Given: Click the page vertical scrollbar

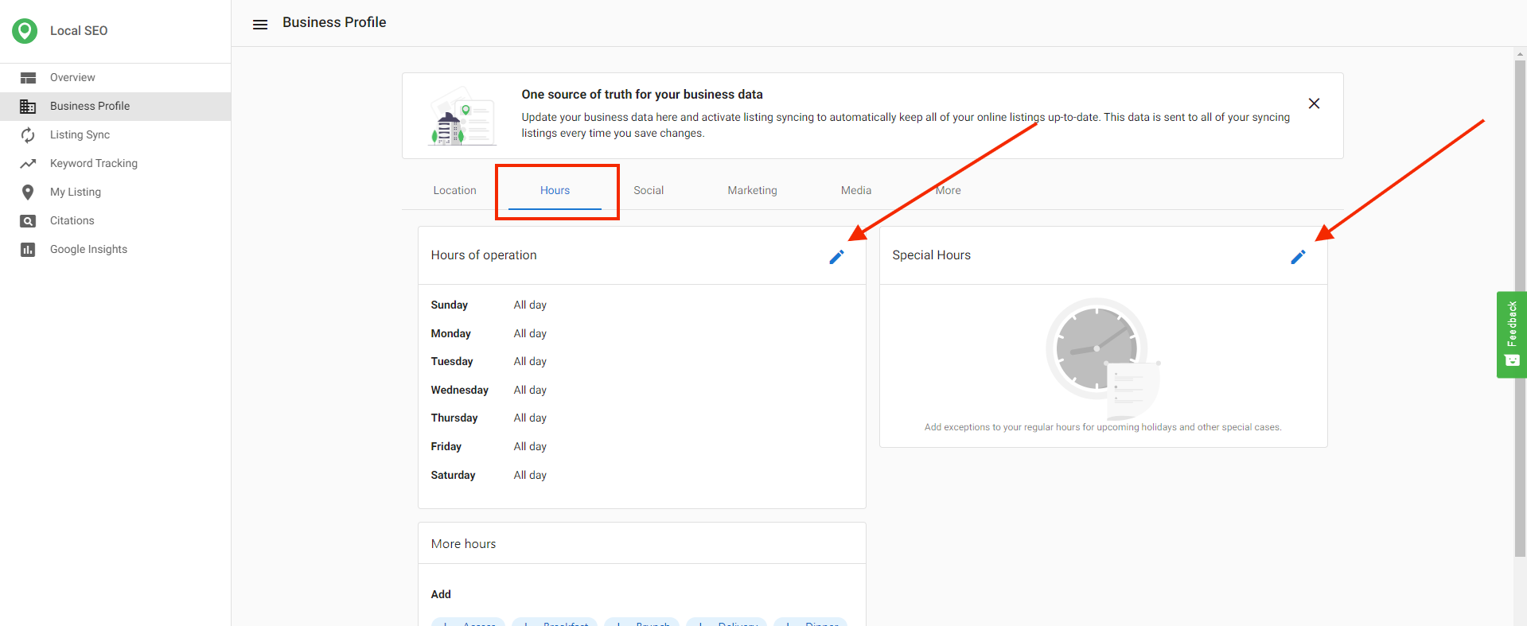Looking at the screenshot, I should [x=1520, y=318].
